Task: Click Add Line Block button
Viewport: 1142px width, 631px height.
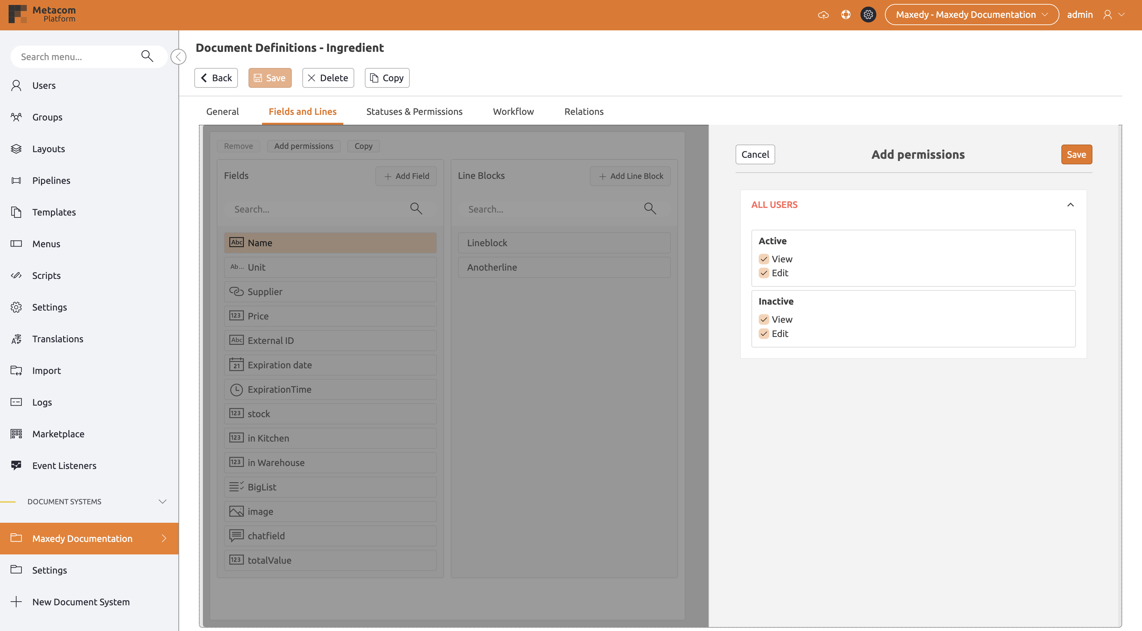Action: click(x=630, y=176)
